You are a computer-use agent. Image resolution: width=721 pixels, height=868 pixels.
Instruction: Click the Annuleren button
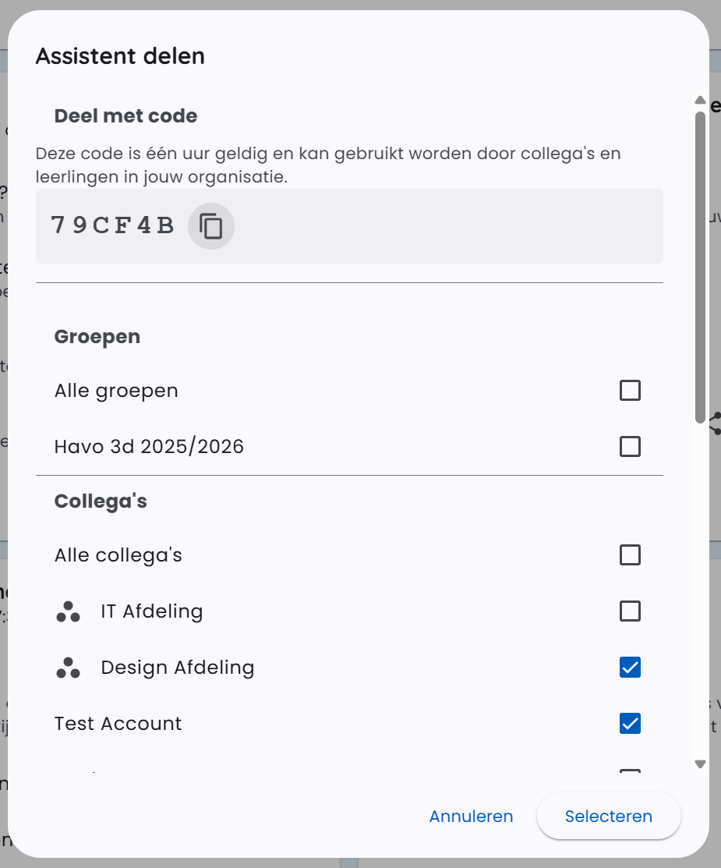point(471,816)
